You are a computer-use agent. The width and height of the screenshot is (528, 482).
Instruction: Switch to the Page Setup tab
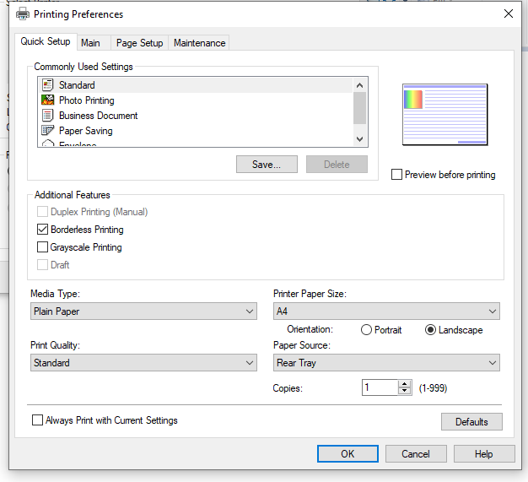pos(139,43)
